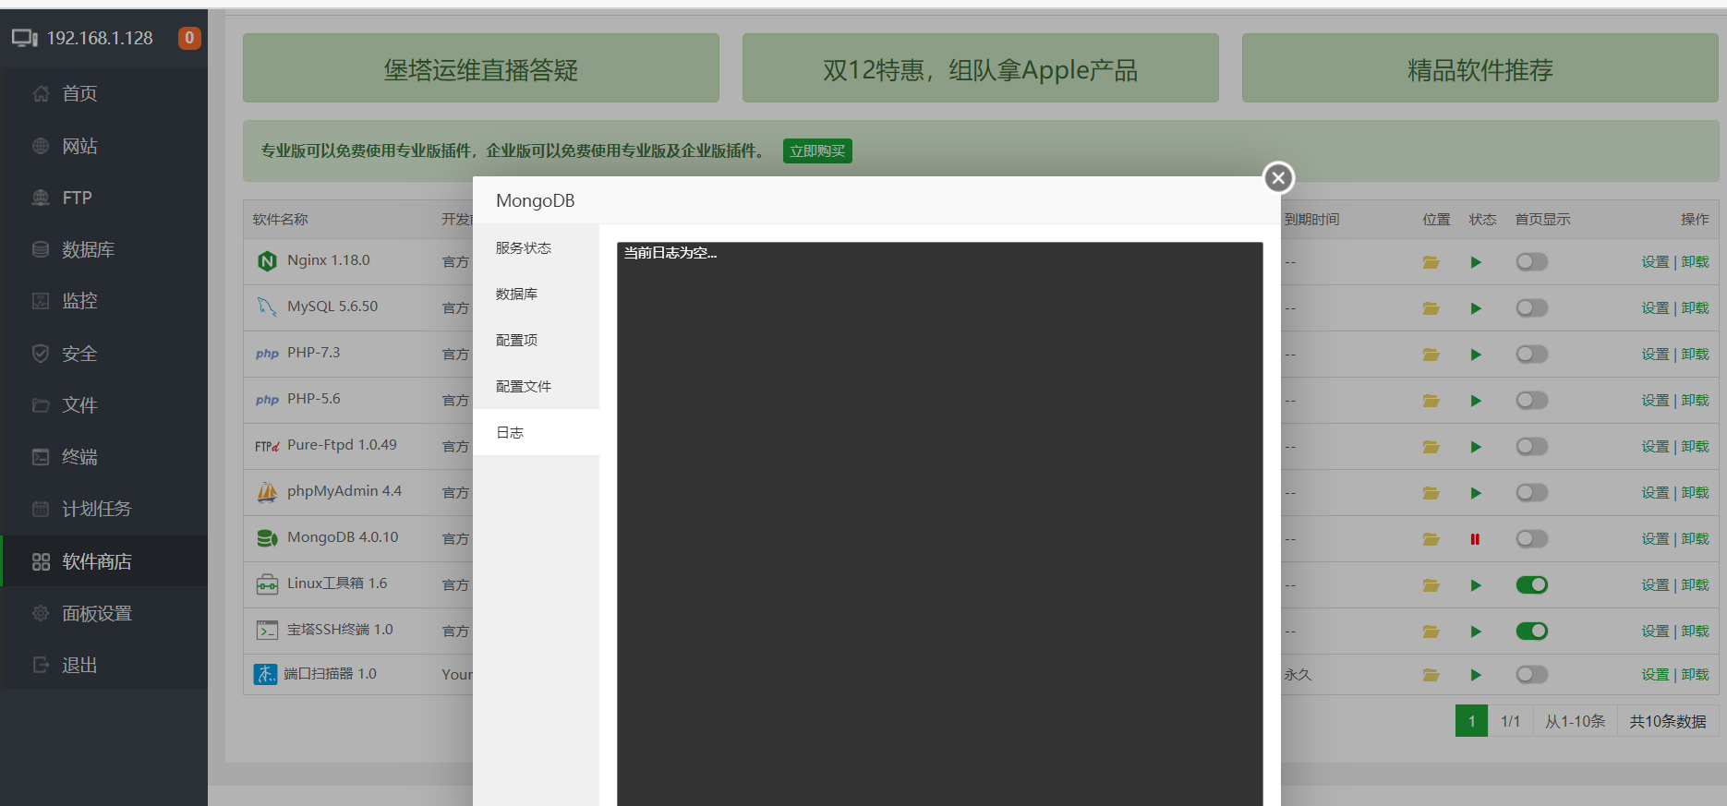
Task: Open the 监控 monitoring sidebar item
Action: tap(103, 301)
